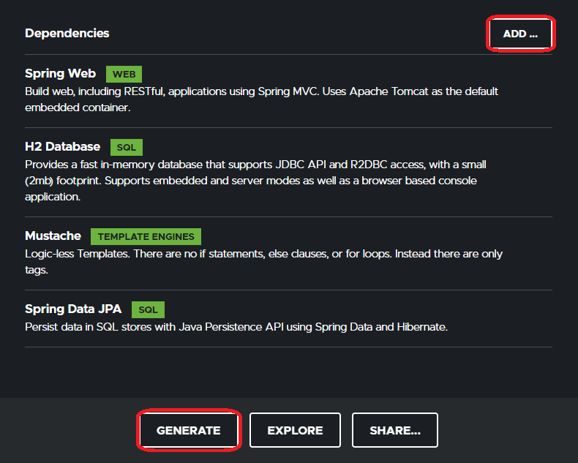The height and width of the screenshot is (463, 578).
Task: Select the Spring Data JPA dependency title
Action: click(x=73, y=309)
